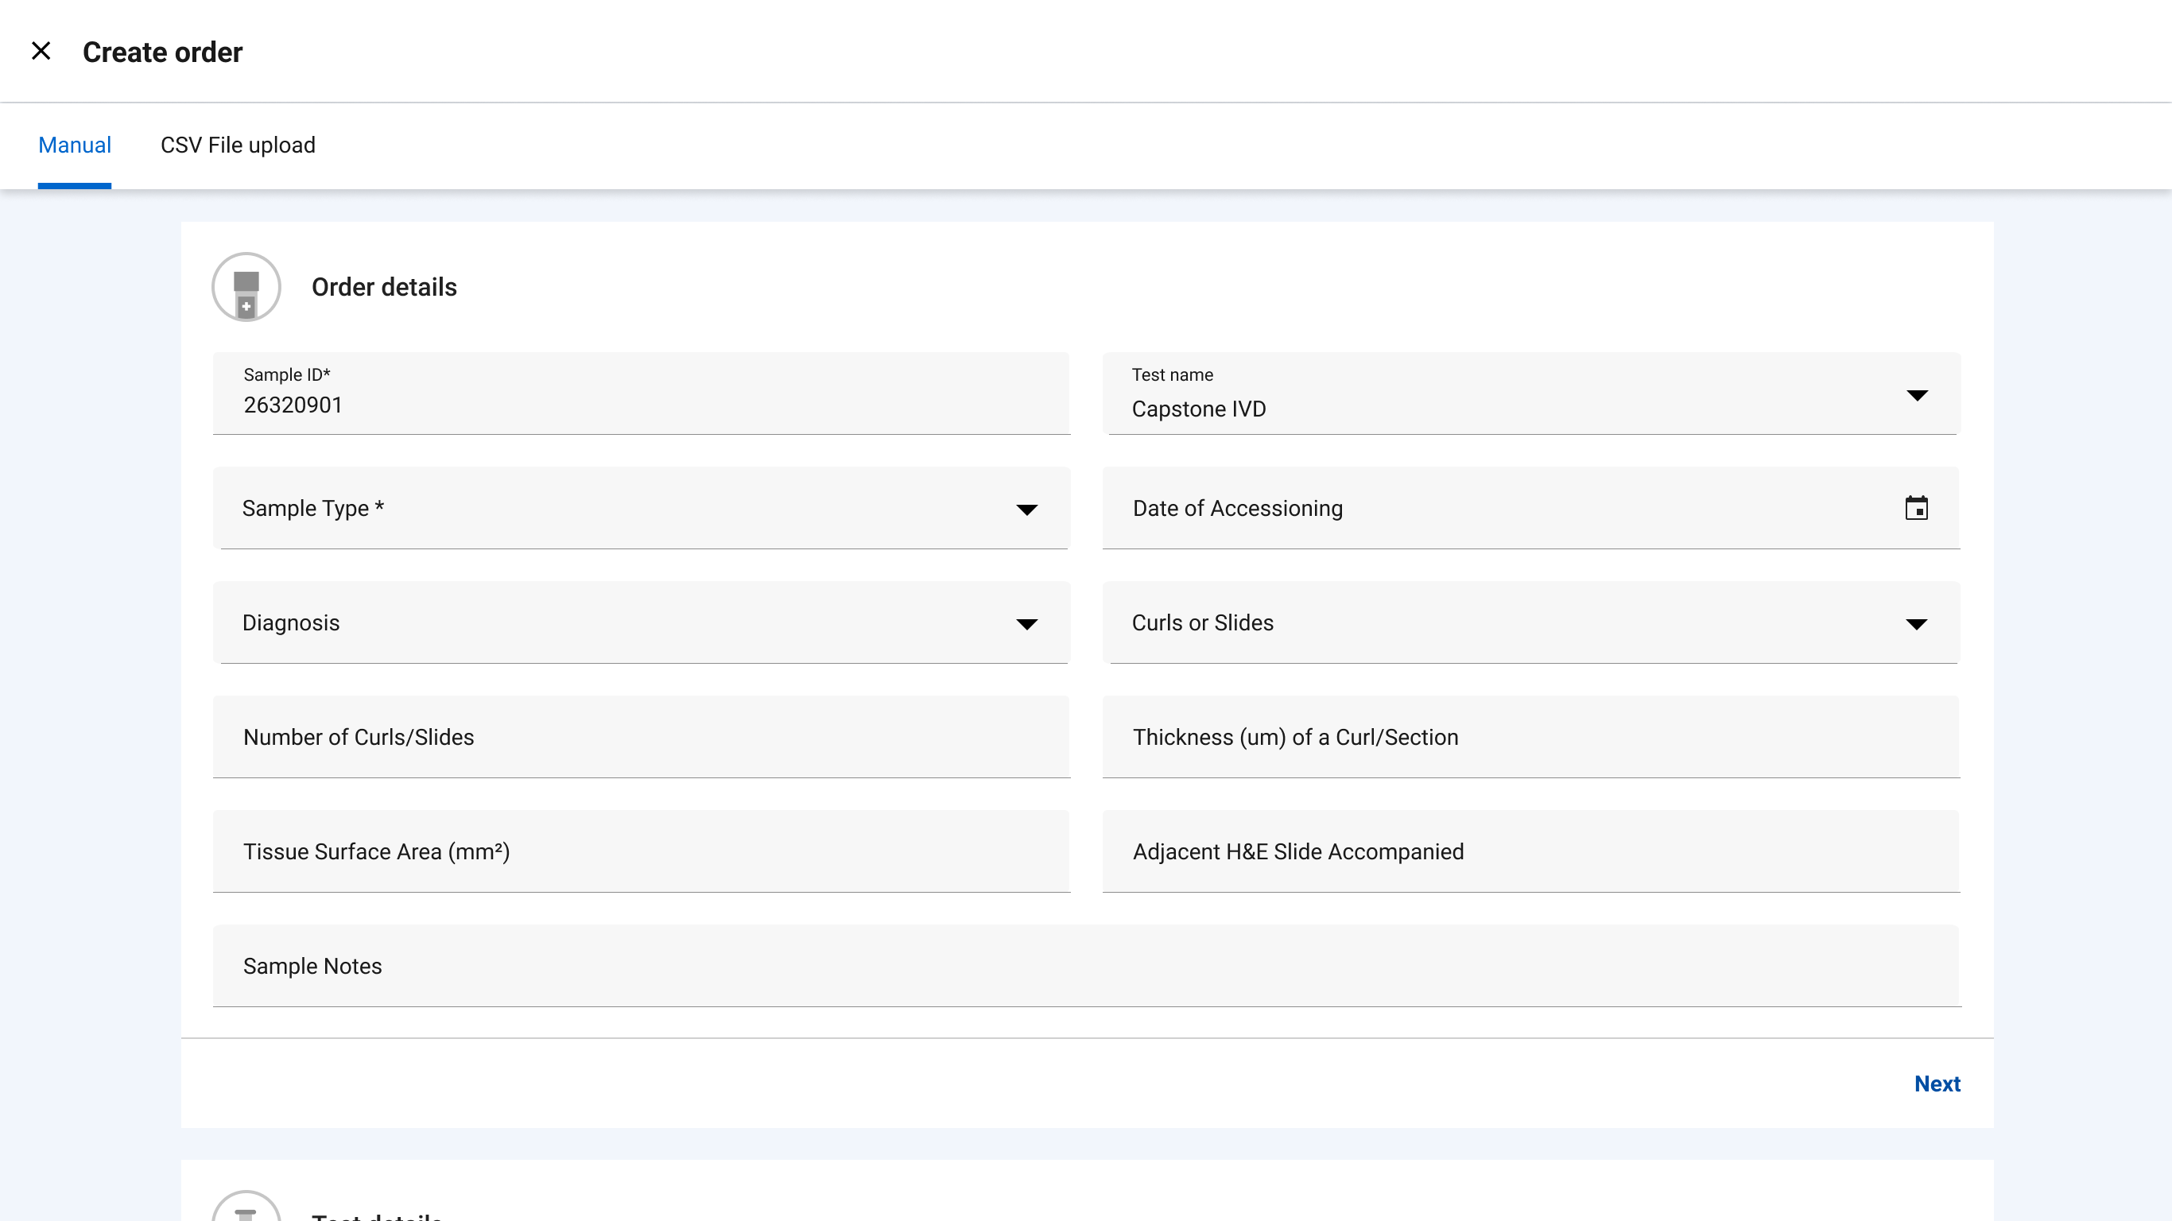Select the Manual tab

(x=74, y=145)
